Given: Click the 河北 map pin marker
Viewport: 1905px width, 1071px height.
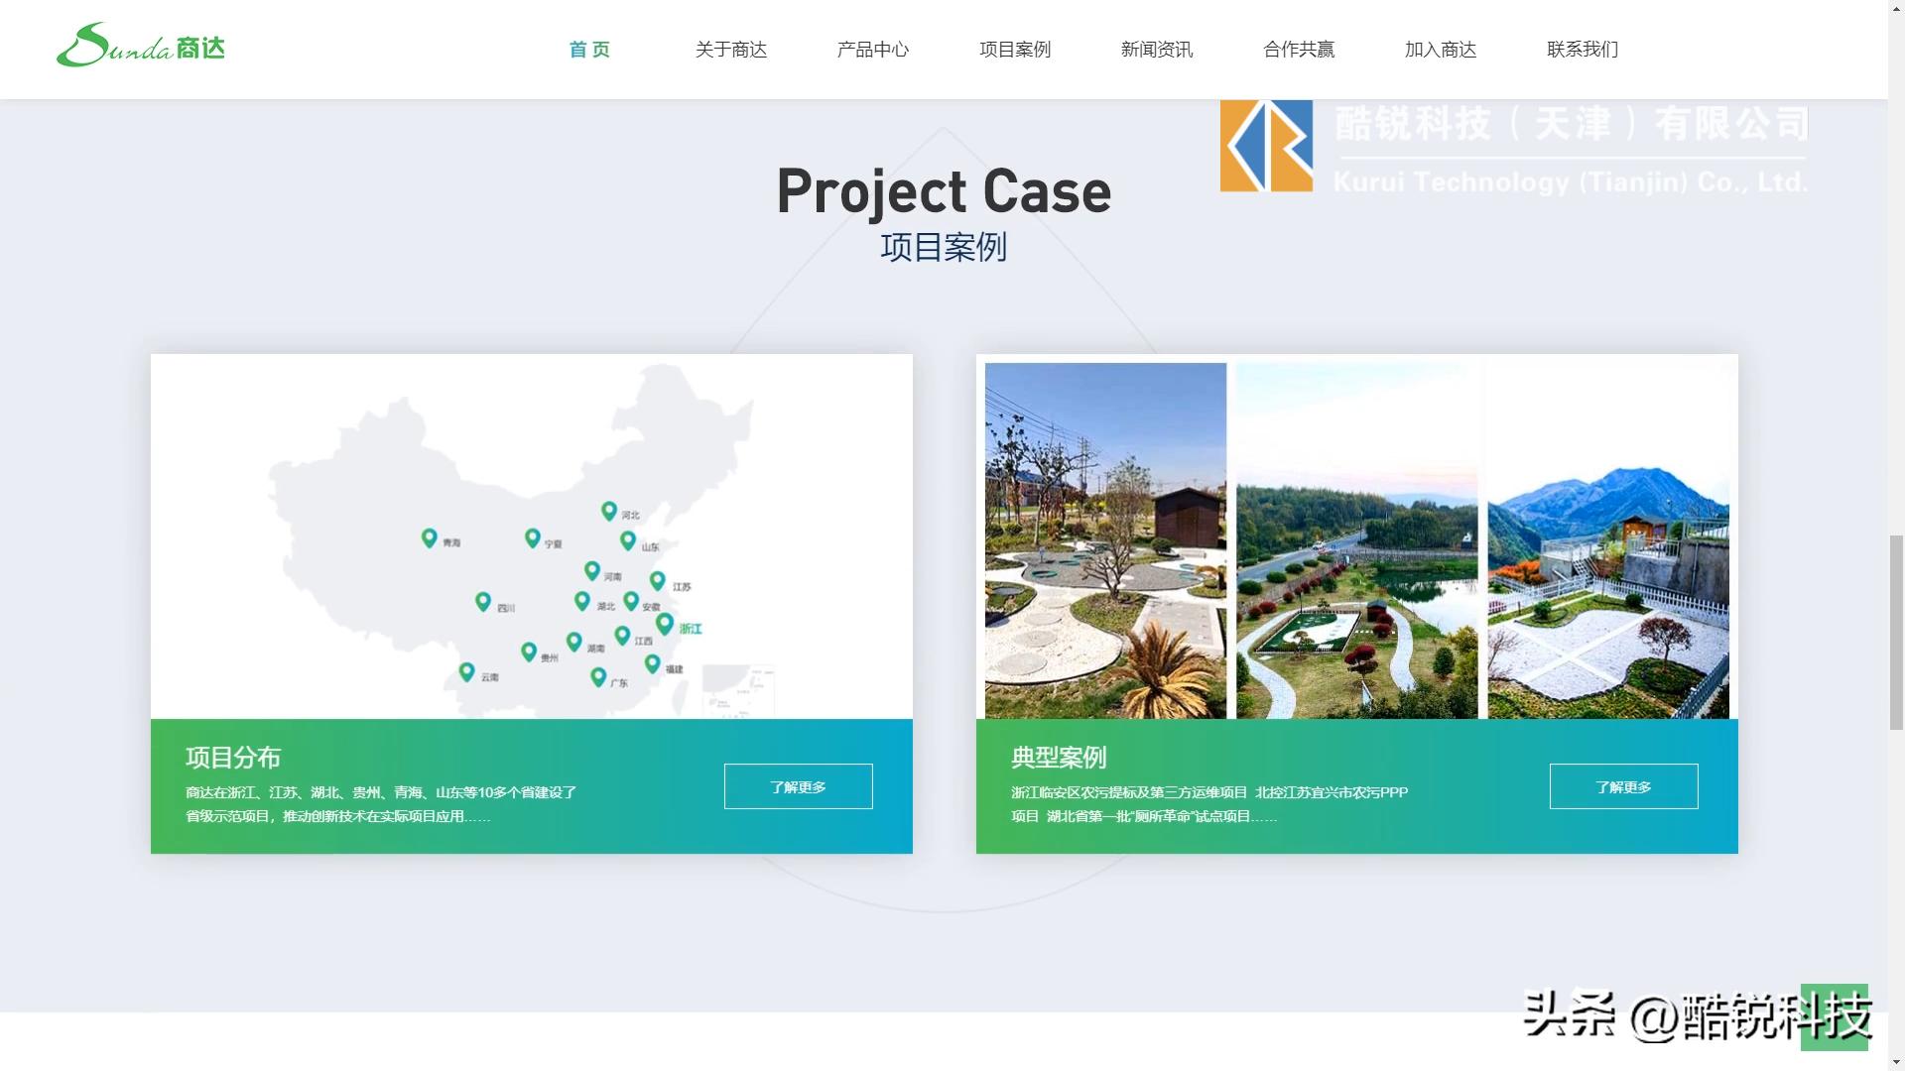Looking at the screenshot, I should click(x=609, y=511).
